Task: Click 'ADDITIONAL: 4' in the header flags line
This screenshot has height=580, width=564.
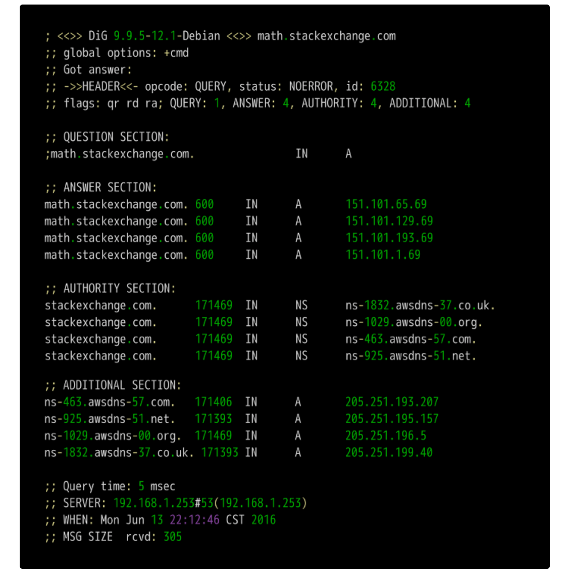Action: coord(430,103)
